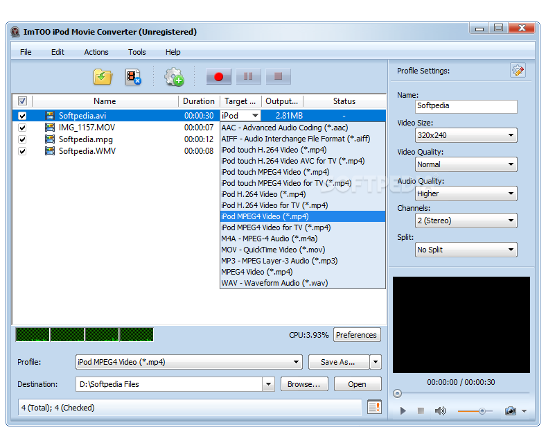Click the Open destination button

(x=358, y=384)
